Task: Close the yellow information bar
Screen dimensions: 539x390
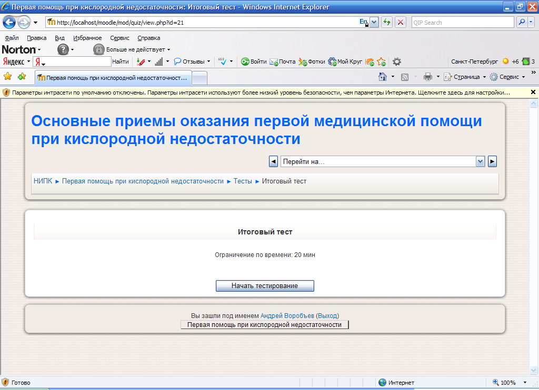Action: coord(533,92)
